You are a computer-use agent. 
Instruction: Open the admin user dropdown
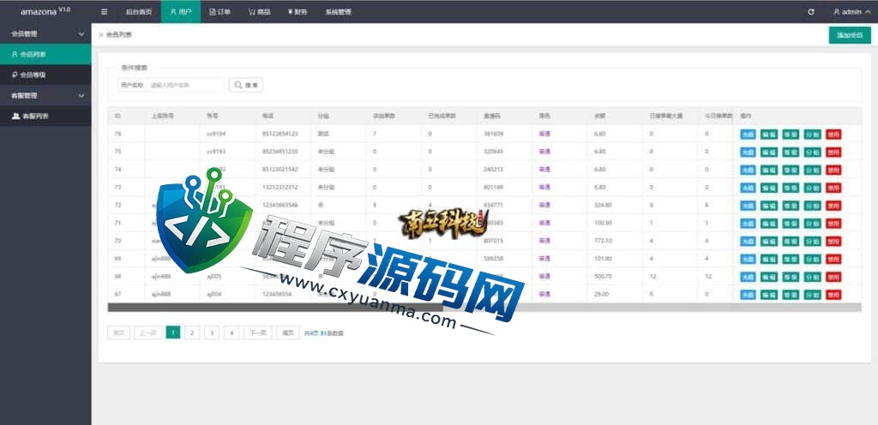[851, 12]
